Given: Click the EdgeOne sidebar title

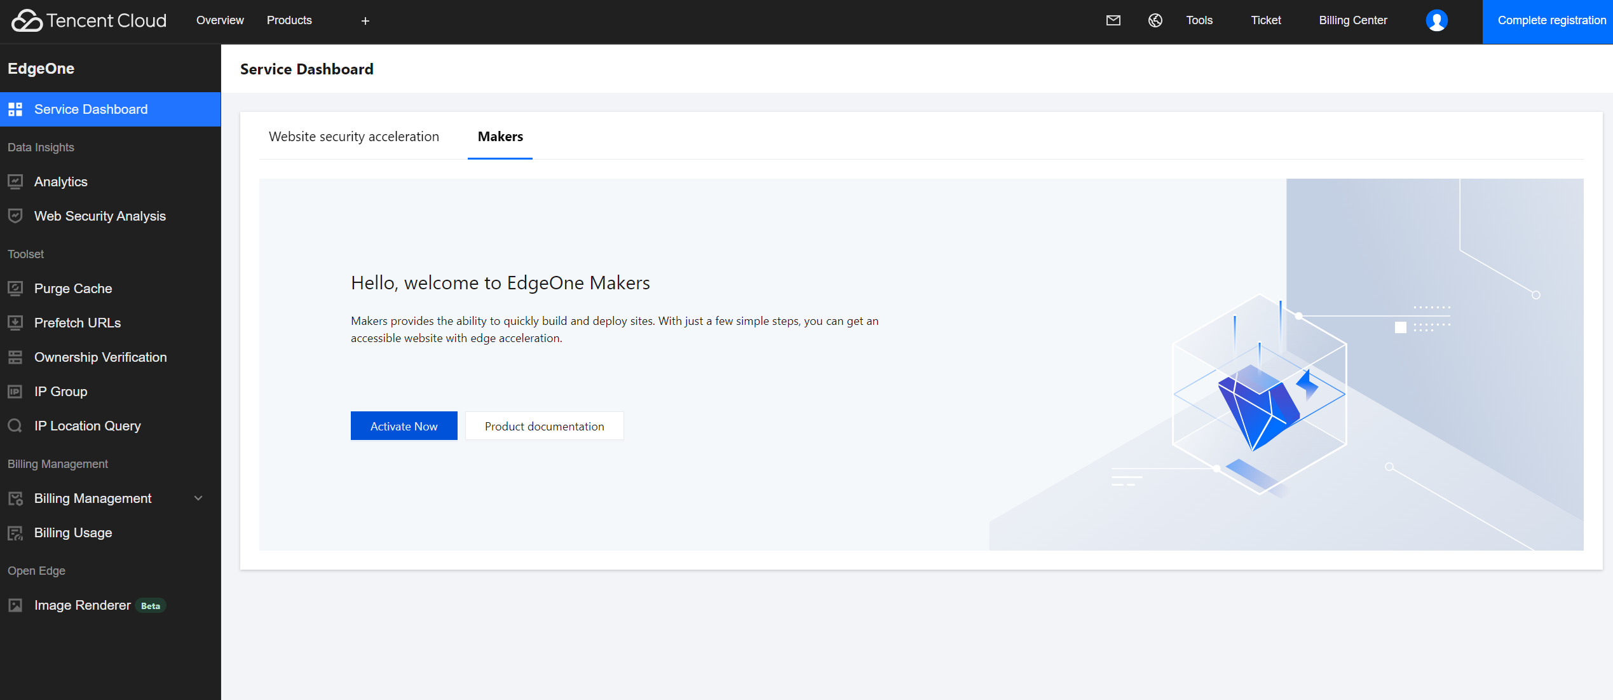Looking at the screenshot, I should 41,69.
